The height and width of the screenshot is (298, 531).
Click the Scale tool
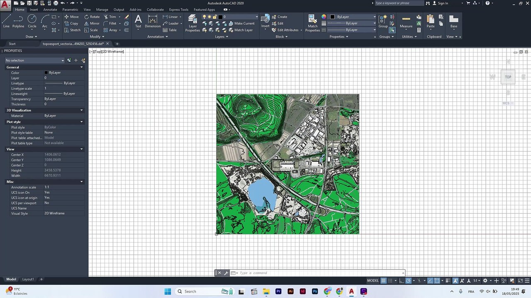91,30
